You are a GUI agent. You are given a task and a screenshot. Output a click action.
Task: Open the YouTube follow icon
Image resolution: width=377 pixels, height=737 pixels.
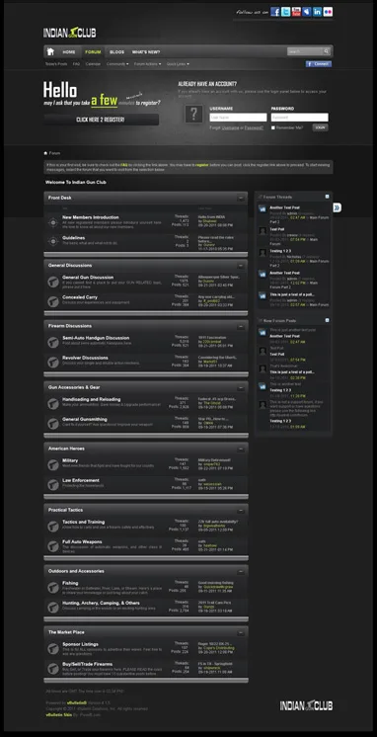click(296, 12)
